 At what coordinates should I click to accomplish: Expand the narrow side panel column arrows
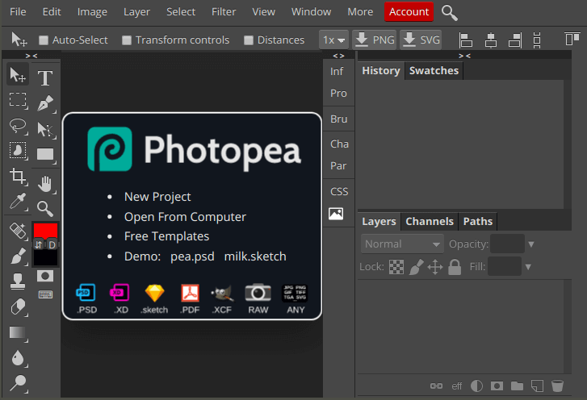click(338, 56)
